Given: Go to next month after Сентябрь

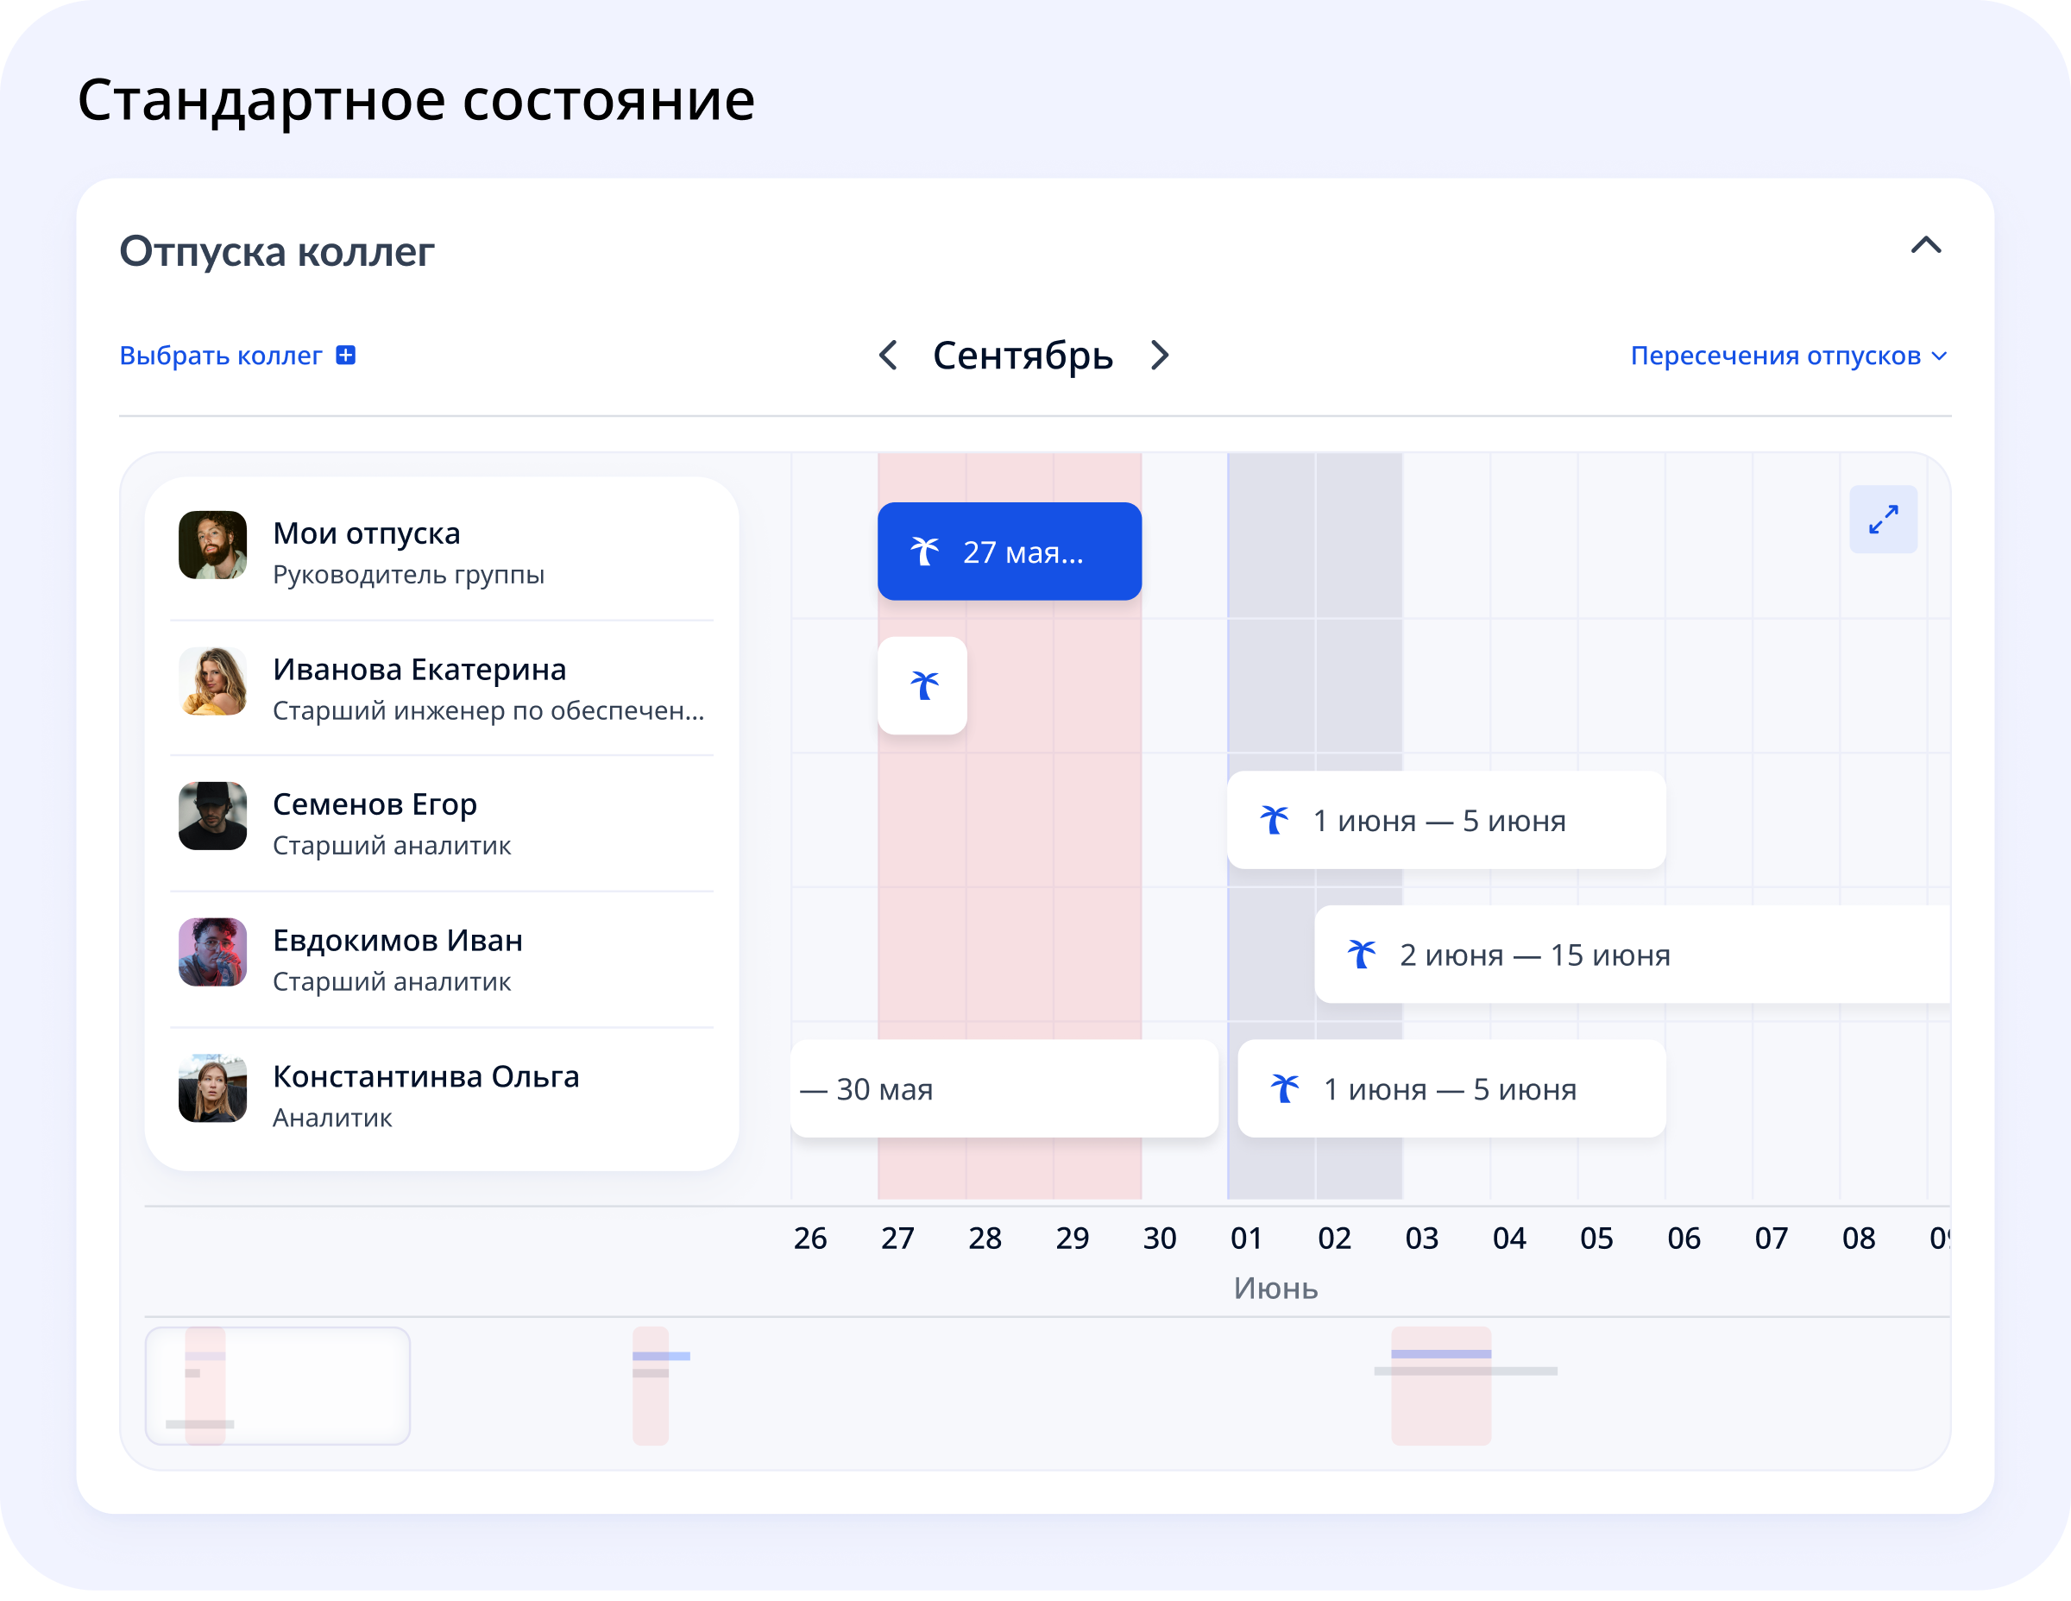Looking at the screenshot, I should click(1160, 356).
